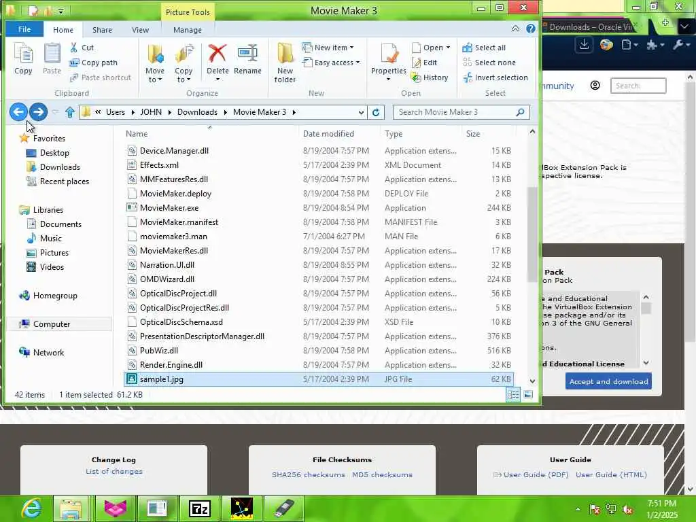Viewport: 696px width, 522px height.
Task: Click Invert selection
Action: click(x=495, y=77)
